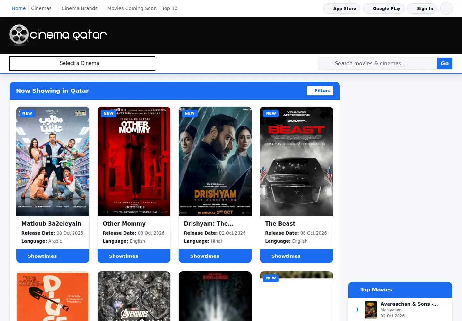Click the Avaraachan & Sons thumbnail in Top Movies

[371, 310]
